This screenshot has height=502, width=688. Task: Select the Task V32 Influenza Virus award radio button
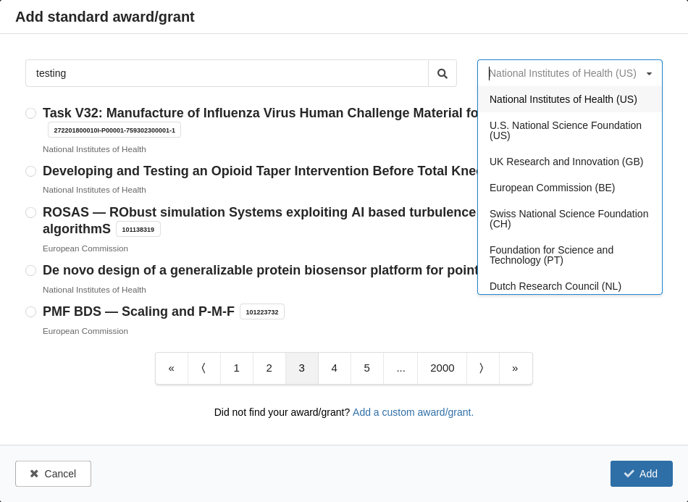coord(30,113)
